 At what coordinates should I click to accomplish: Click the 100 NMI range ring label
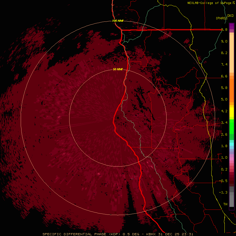pos(118,21)
